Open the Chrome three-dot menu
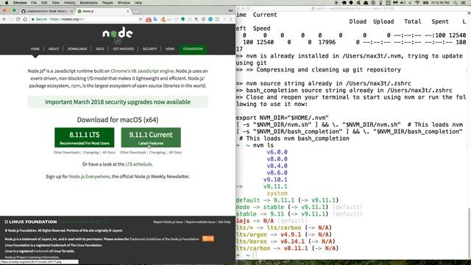Viewport: 471px width, 265px height. [231, 19]
